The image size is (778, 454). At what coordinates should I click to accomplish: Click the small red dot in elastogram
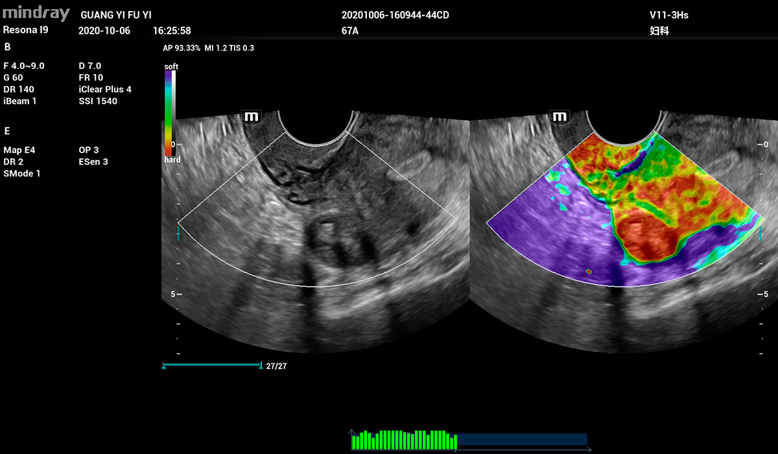click(x=589, y=271)
